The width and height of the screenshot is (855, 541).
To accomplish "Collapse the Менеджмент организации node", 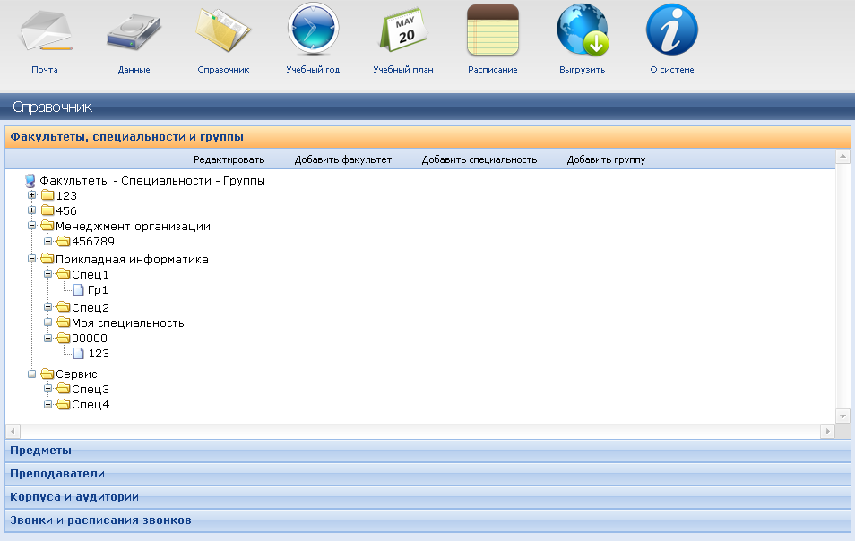I will point(31,226).
